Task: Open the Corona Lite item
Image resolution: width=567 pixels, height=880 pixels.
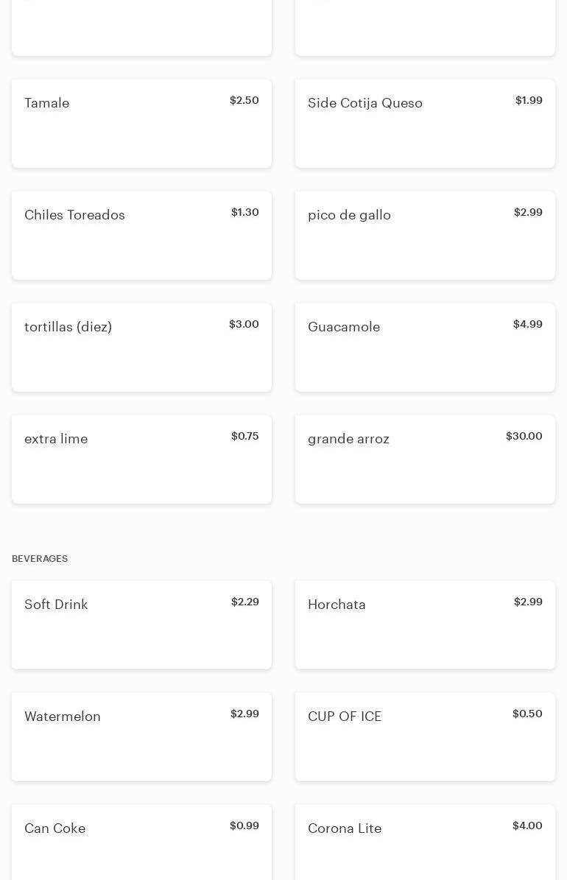Action: point(425,842)
